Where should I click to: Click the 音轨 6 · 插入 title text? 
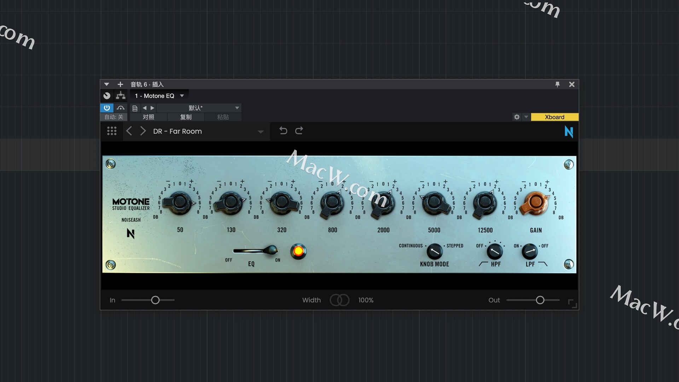147,84
